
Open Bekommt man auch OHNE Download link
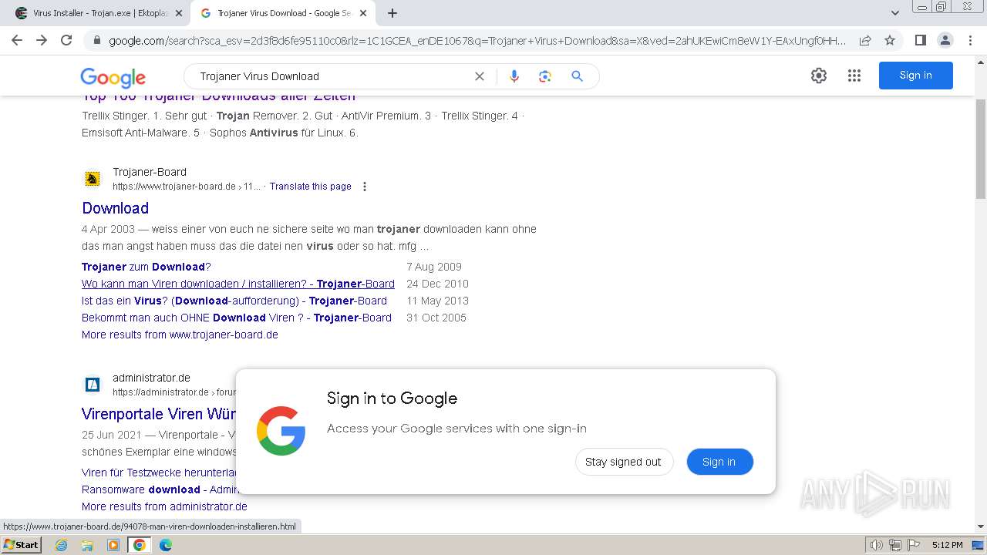coord(237,318)
